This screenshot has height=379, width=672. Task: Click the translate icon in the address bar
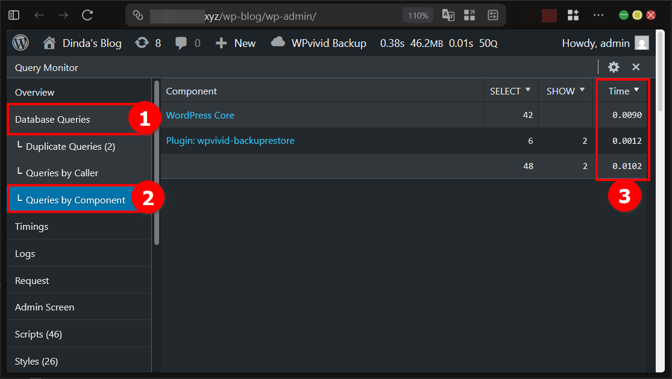[x=448, y=15]
